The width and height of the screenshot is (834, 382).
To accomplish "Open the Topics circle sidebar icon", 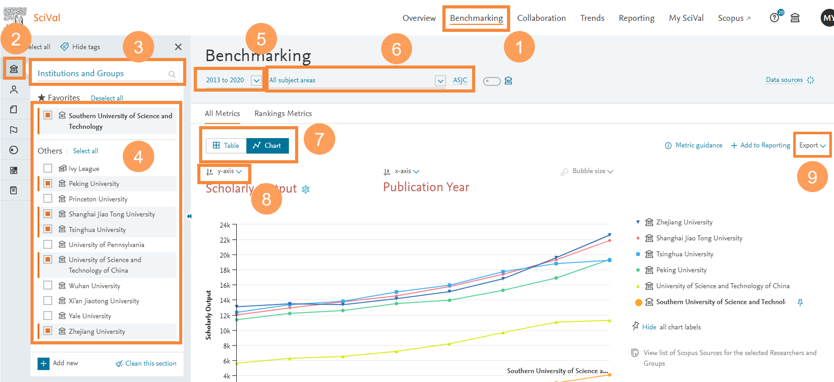I will [14, 150].
